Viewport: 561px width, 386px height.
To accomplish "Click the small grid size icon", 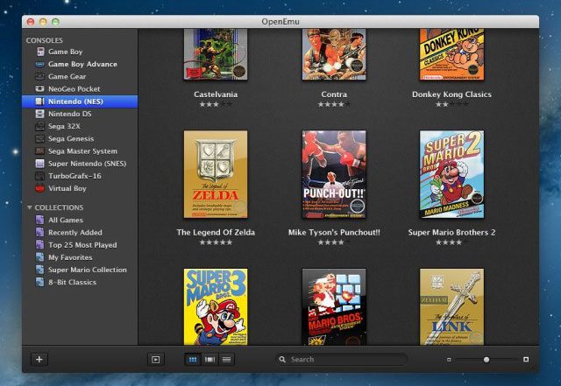I will (449, 360).
